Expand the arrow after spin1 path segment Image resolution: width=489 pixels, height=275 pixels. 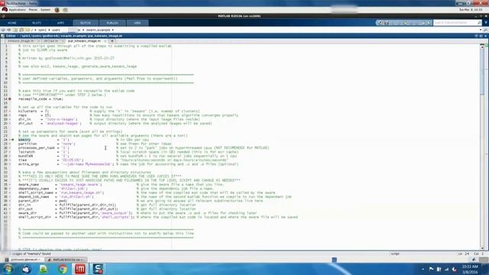49,30
